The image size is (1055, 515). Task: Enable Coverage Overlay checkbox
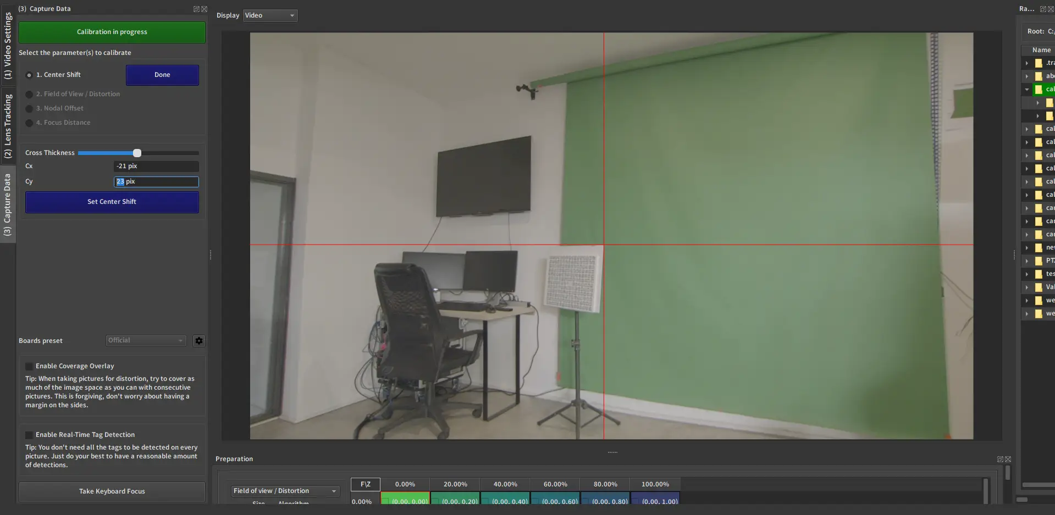[x=29, y=367]
